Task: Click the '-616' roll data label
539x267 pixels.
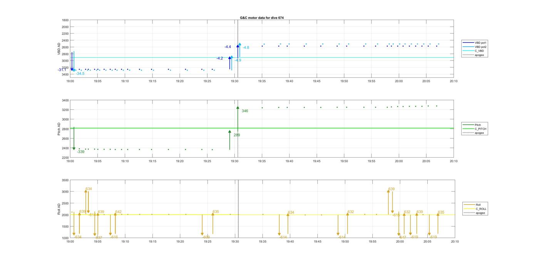Action: pos(114,237)
